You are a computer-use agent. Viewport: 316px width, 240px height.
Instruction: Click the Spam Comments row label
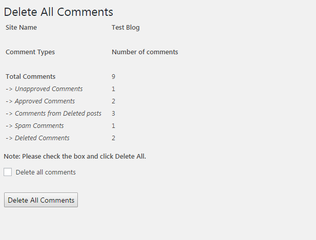[35, 126]
